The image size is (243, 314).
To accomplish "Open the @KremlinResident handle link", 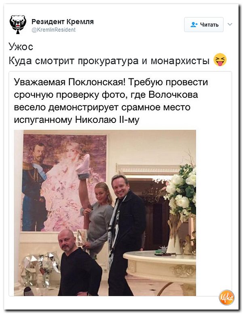I will point(53,30).
